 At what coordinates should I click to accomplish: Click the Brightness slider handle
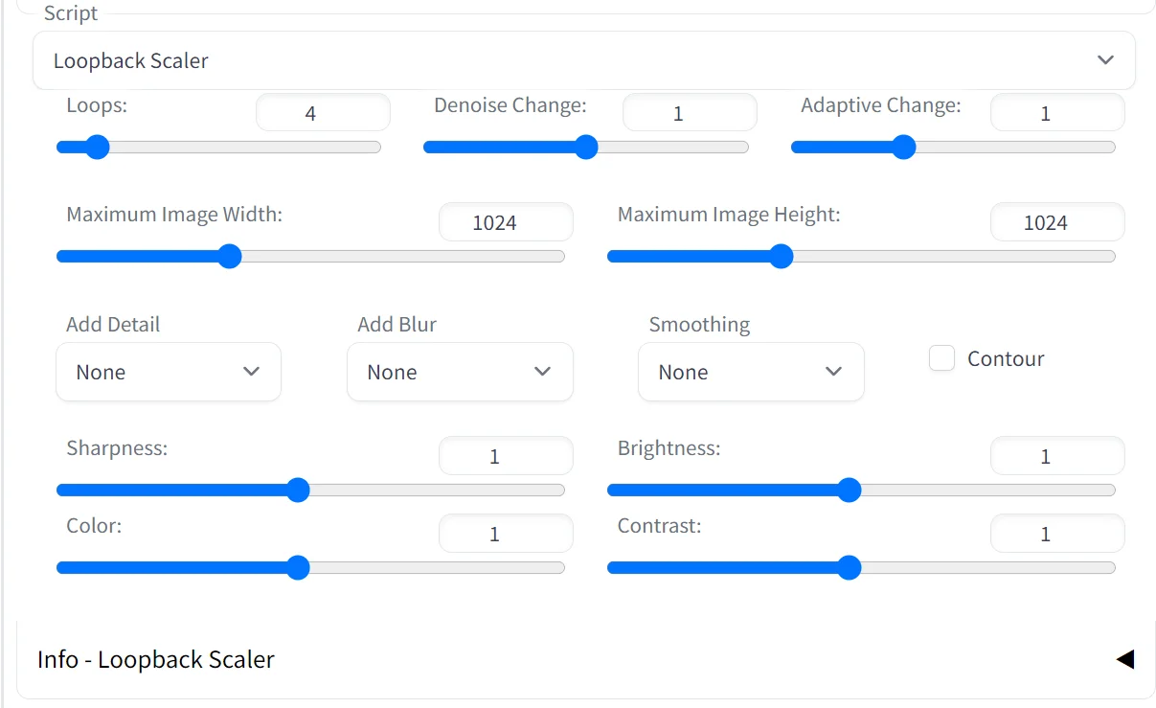[x=850, y=491]
